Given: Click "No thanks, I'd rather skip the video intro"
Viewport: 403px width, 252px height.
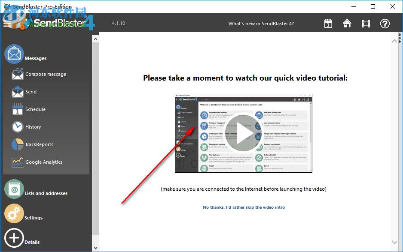Looking at the screenshot, I should [244, 207].
